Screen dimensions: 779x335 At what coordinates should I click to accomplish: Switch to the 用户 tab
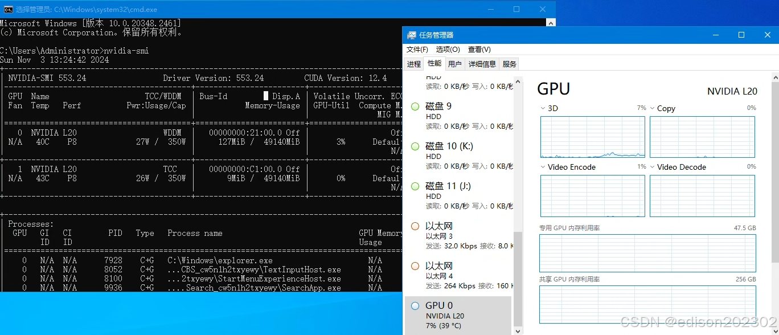pyautogui.click(x=455, y=64)
